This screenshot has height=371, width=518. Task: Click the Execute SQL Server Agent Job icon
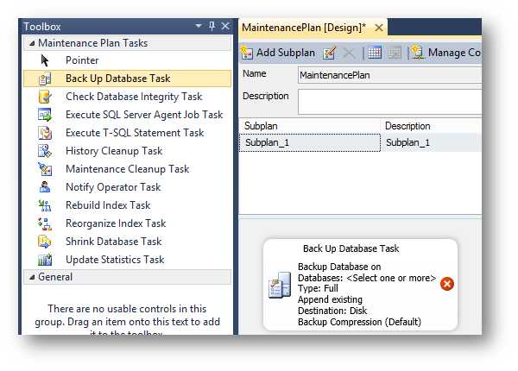click(45, 115)
